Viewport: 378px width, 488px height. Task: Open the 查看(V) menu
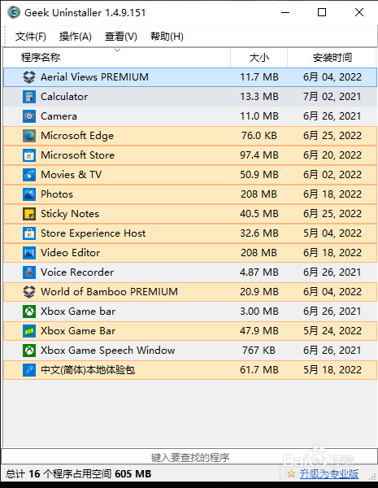(x=120, y=37)
